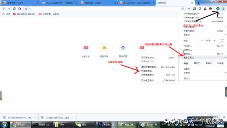Screen dimensions: 227x128
Task: Click the browser forward arrow
Action: 9,9
